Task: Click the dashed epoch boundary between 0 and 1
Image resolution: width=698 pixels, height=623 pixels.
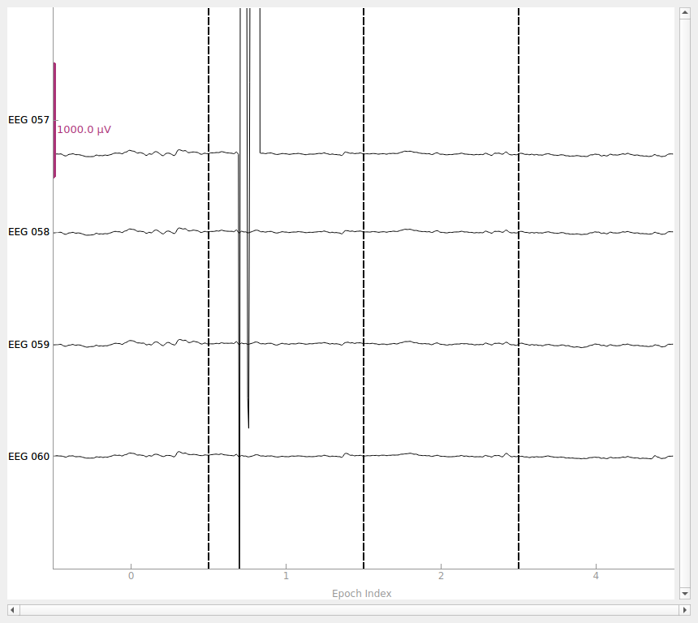Action: pos(209,288)
